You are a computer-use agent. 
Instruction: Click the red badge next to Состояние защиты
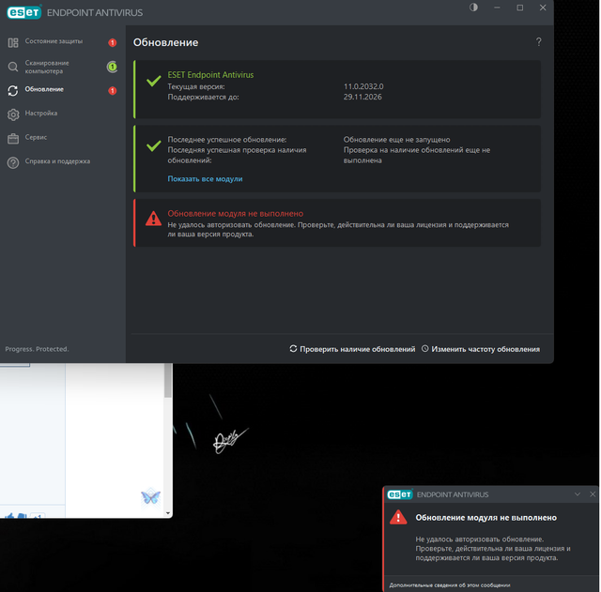pyautogui.click(x=113, y=42)
